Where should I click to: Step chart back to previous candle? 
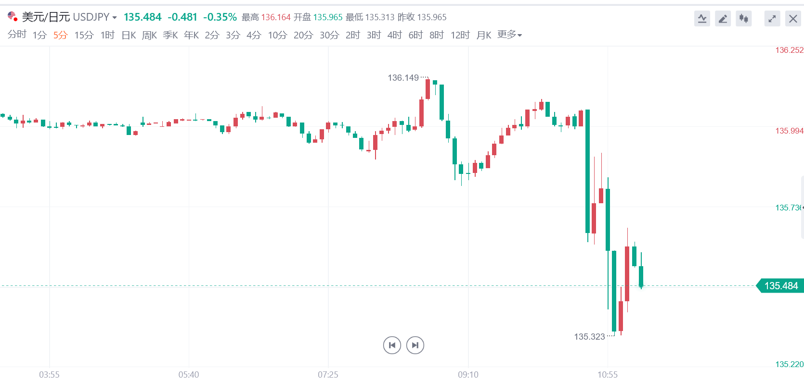point(392,345)
